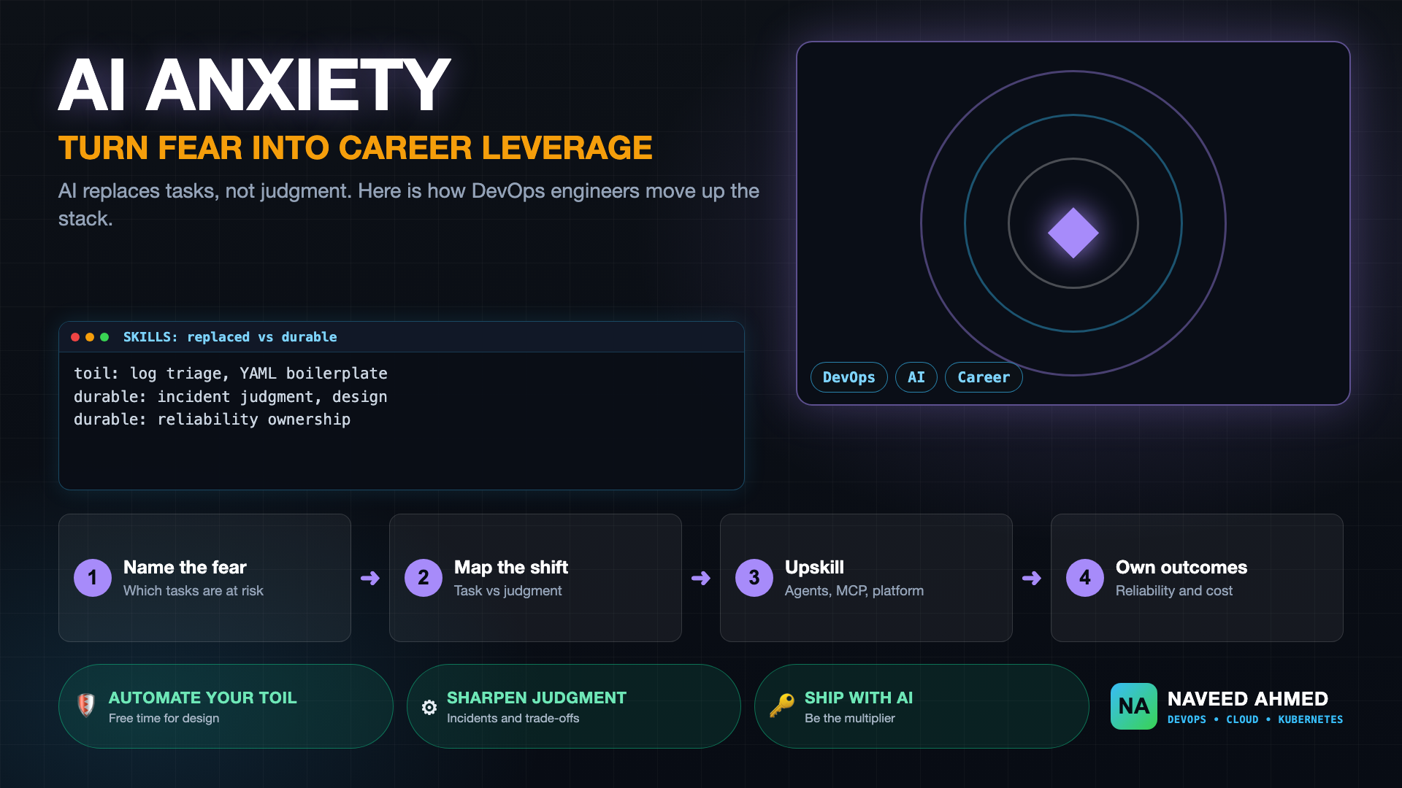1402x788 pixels.
Task: Click the step 2 number circle
Action: coord(424,578)
